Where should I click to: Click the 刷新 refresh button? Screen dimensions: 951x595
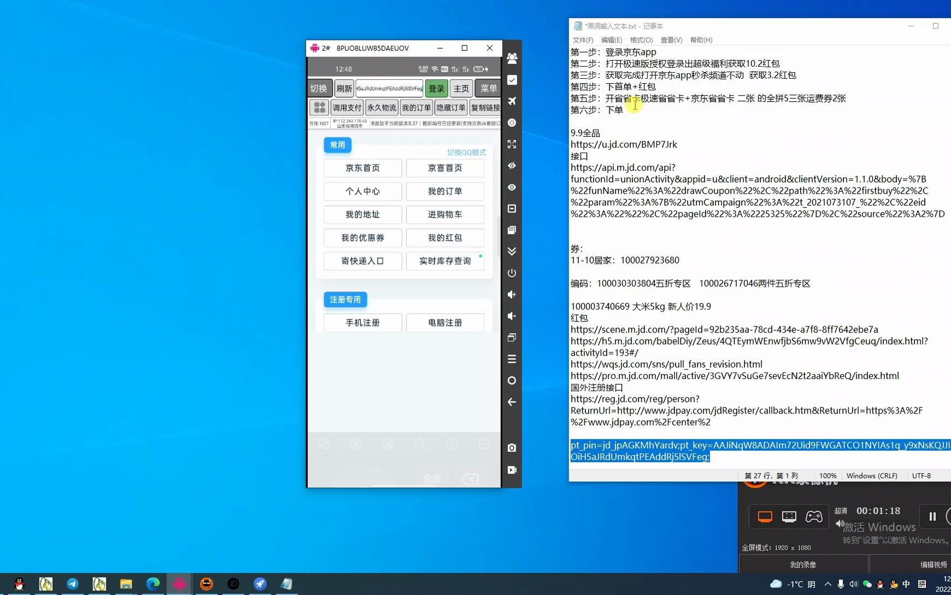pyautogui.click(x=344, y=89)
